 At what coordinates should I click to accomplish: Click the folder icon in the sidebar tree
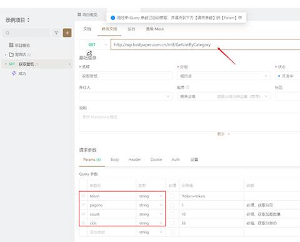(x=11, y=54)
